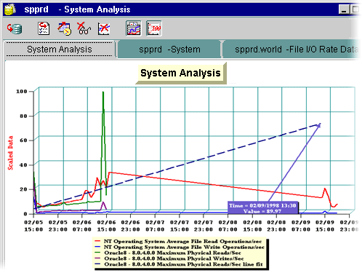Click the purple Physical Writes legend color line
362x273 pixels.
(97, 258)
